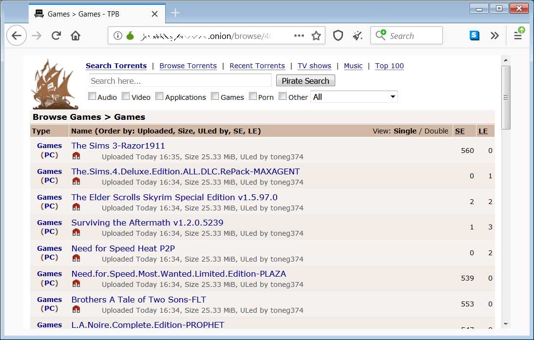Show site information via the info icon
534x340 pixels.
pos(117,36)
